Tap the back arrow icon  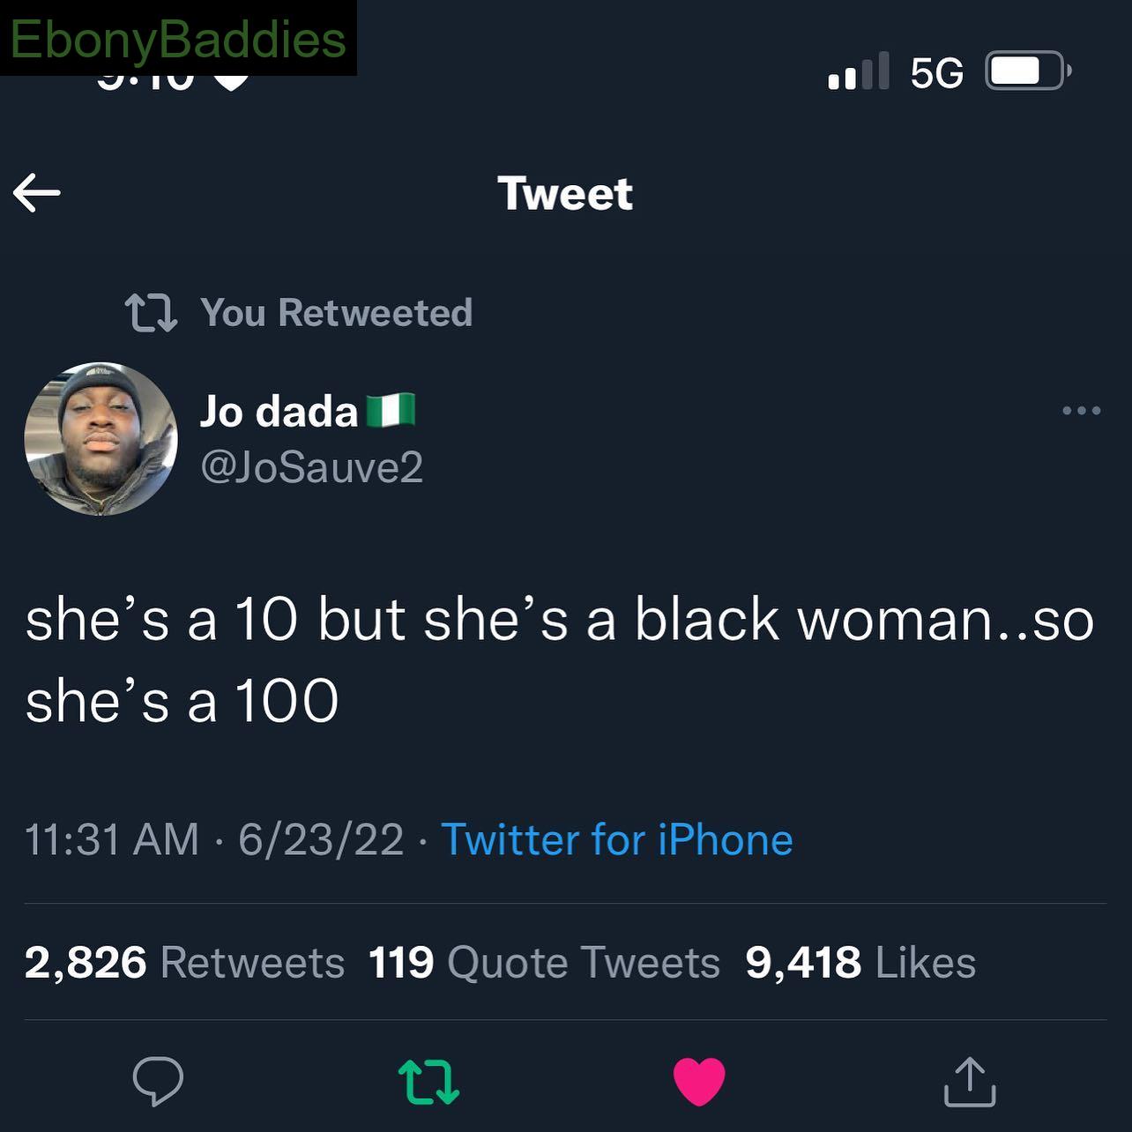pyautogui.click(x=37, y=192)
